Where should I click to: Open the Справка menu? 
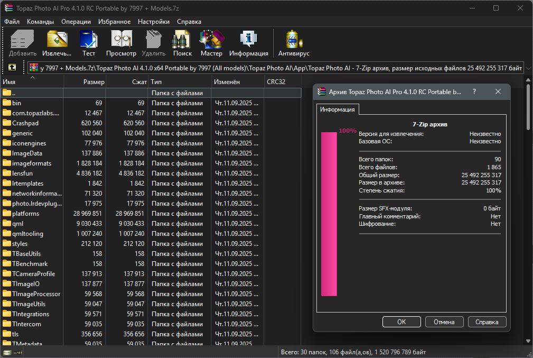pos(189,22)
